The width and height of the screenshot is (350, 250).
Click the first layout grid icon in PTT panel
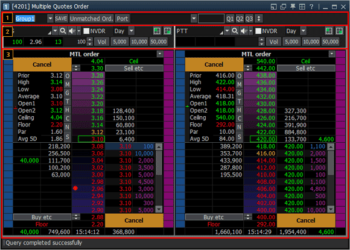[x=329, y=31]
